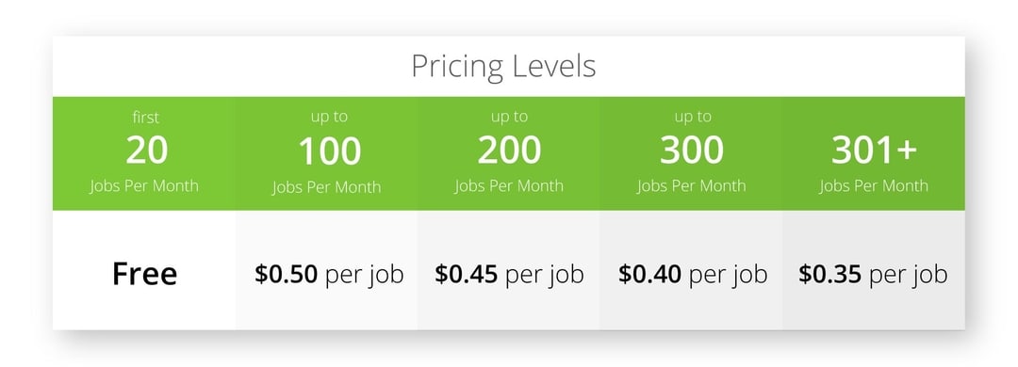Viewport: 1018px width, 367px height.
Task: Click the Pricing Levels heading
Action: [503, 67]
